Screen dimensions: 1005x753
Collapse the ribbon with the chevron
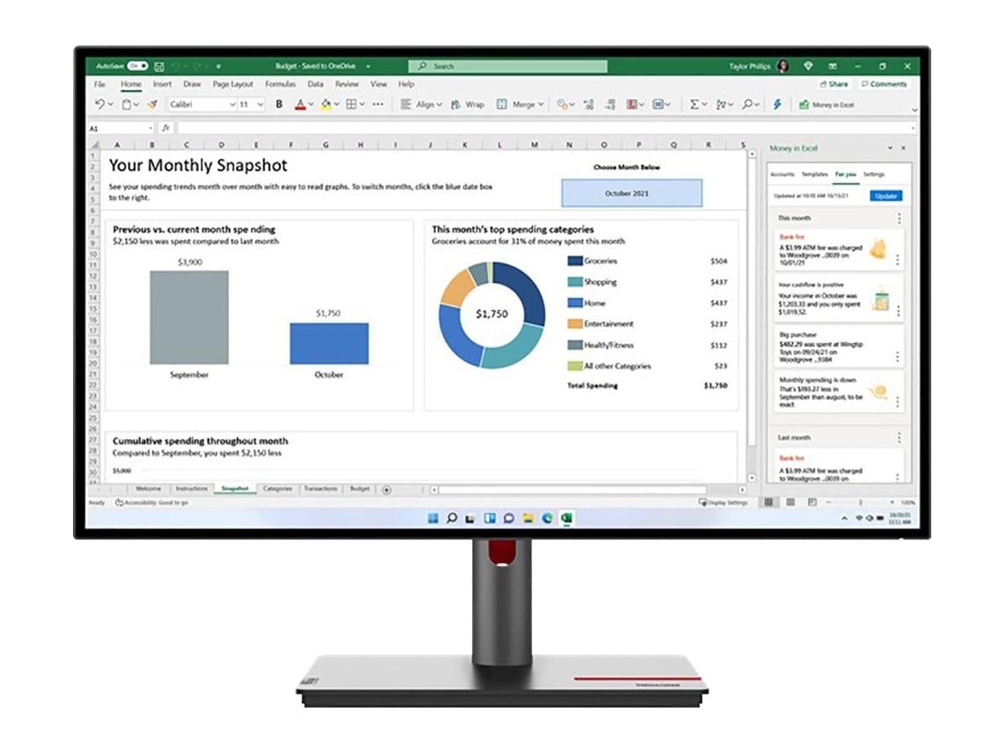click(914, 110)
